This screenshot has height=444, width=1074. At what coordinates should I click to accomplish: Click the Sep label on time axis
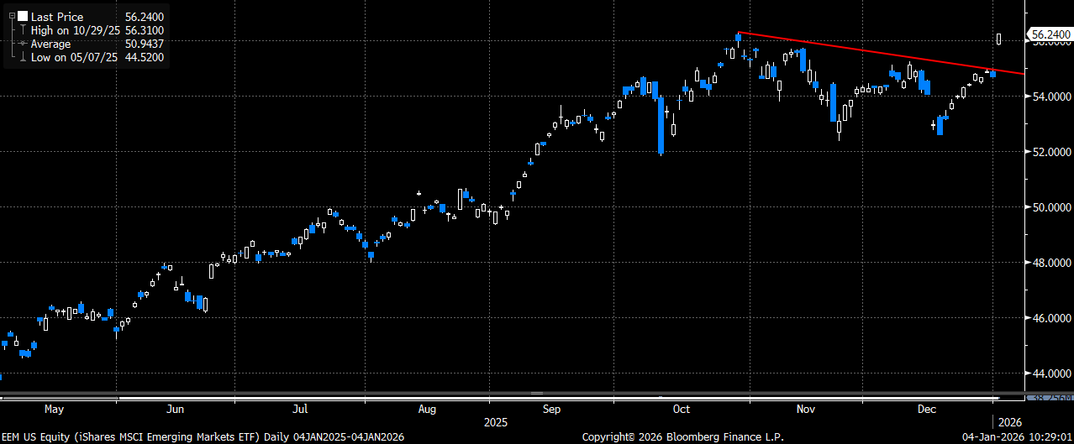pyautogui.click(x=552, y=409)
